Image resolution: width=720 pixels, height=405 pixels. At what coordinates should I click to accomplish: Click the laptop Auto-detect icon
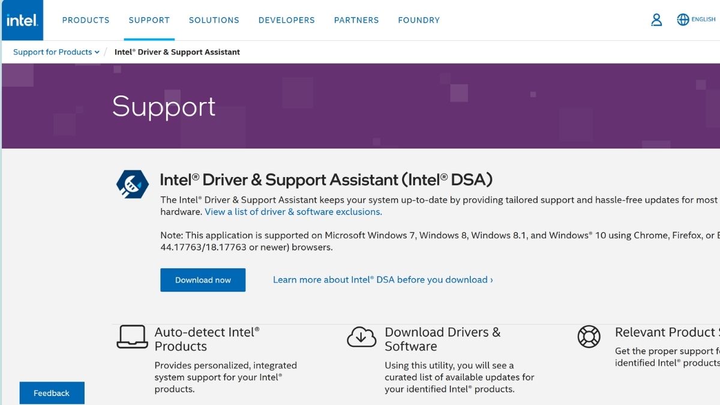point(132,337)
